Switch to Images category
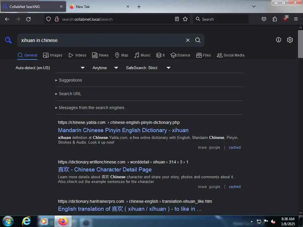The image size is (303, 227). tap(53, 55)
